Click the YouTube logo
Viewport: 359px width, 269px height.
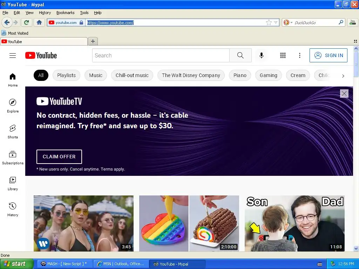point(41,55)
